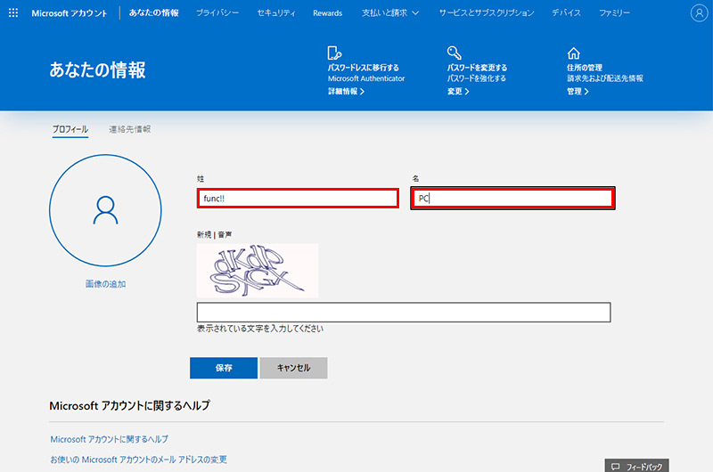
Task: Click 変更 link under password change
Action: click(x=458, y=92)
